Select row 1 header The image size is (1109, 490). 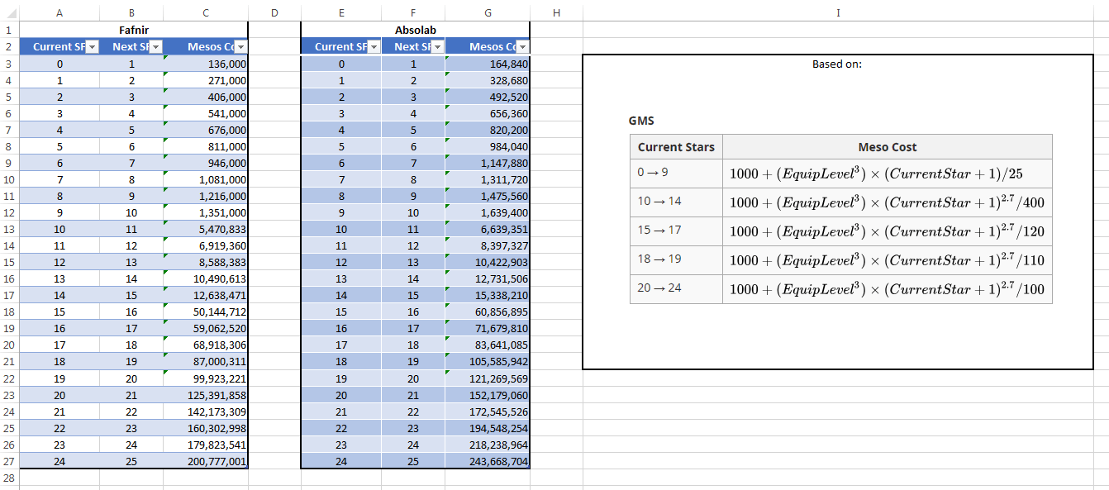pyautogui.click(x=9, y=30)
